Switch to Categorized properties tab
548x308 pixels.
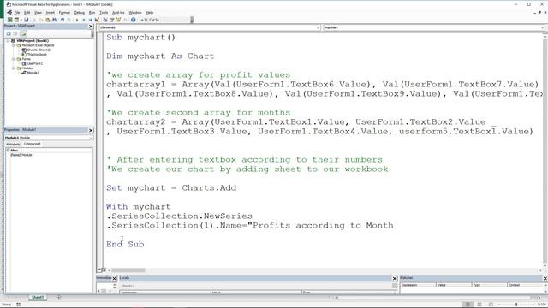click(x=33, y=144)
